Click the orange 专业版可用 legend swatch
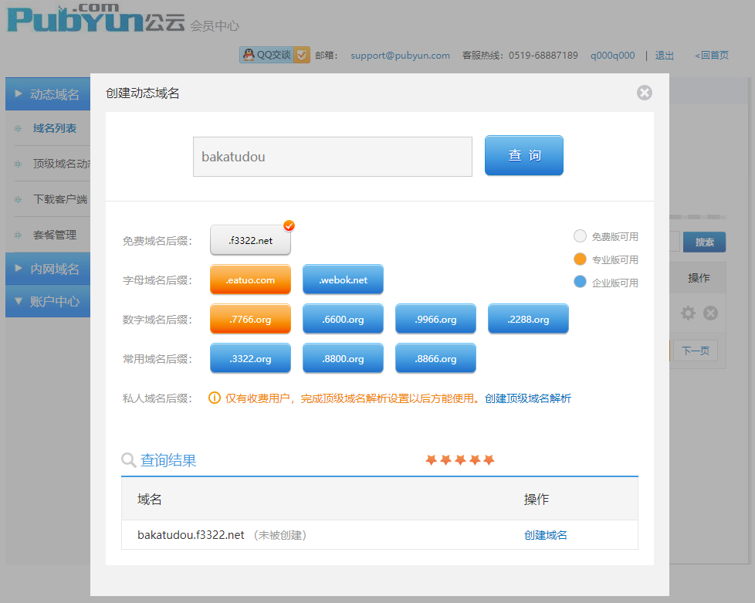The height and width of the screenshot is (603, 755). click(581, 259)
